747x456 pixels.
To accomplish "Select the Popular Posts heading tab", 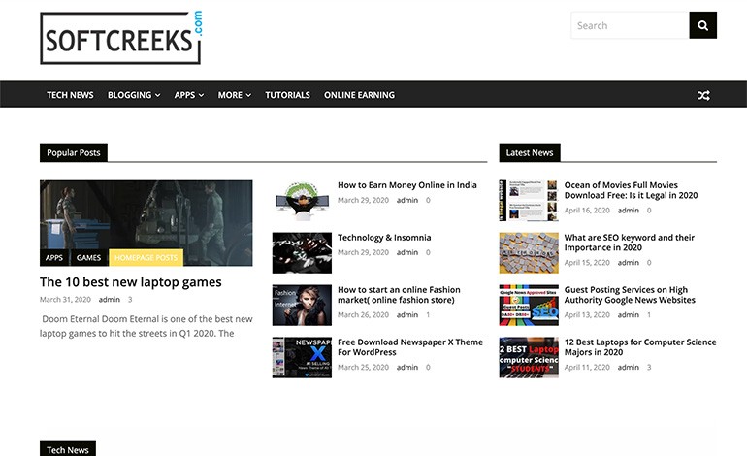I will click(x=74, y=152).
